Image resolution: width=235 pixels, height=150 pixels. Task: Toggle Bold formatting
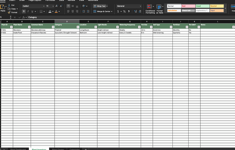(x=24, y=11)
